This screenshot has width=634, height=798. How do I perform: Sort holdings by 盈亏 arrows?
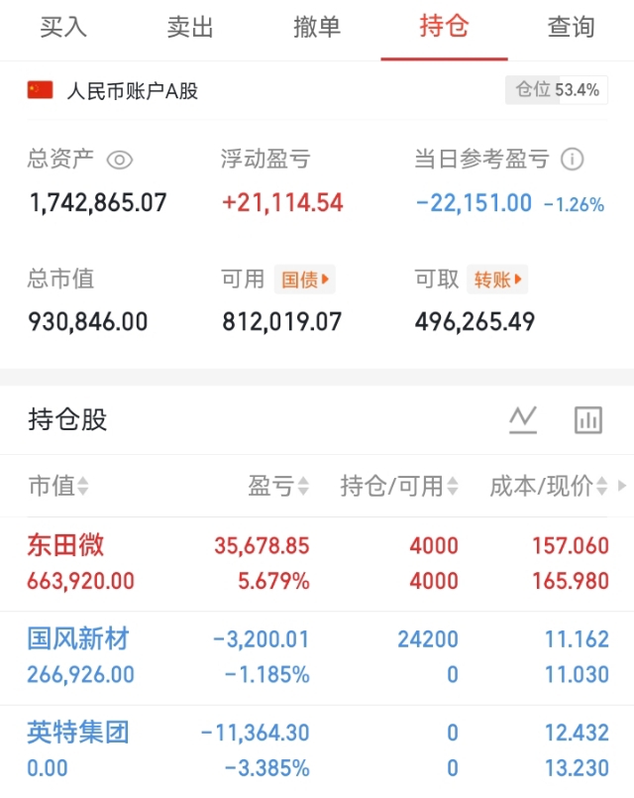tap(303, 486)
